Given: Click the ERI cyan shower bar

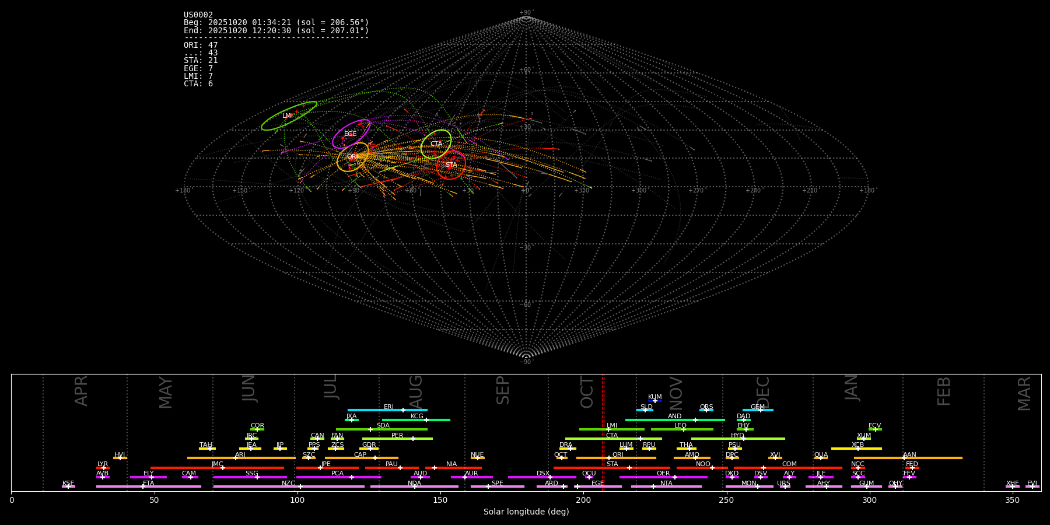Looking at the screenshot, I should pyautogui.click(x=387, y=410).
